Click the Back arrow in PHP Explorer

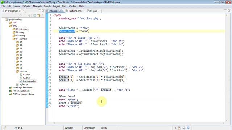click(21, 15)
